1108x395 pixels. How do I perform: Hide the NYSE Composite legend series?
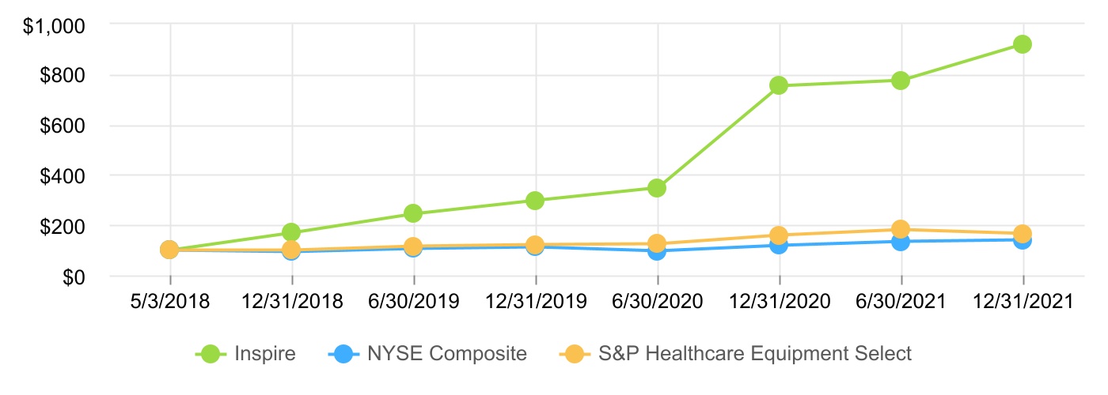coord(427,354)
